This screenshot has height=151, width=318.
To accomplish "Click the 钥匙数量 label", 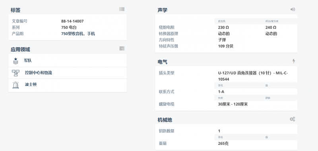I will click(x=167, y=131).
